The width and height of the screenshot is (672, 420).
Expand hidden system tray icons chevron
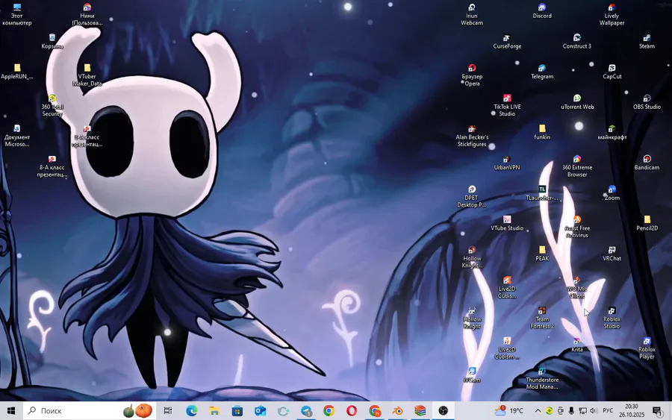point(538,411)
